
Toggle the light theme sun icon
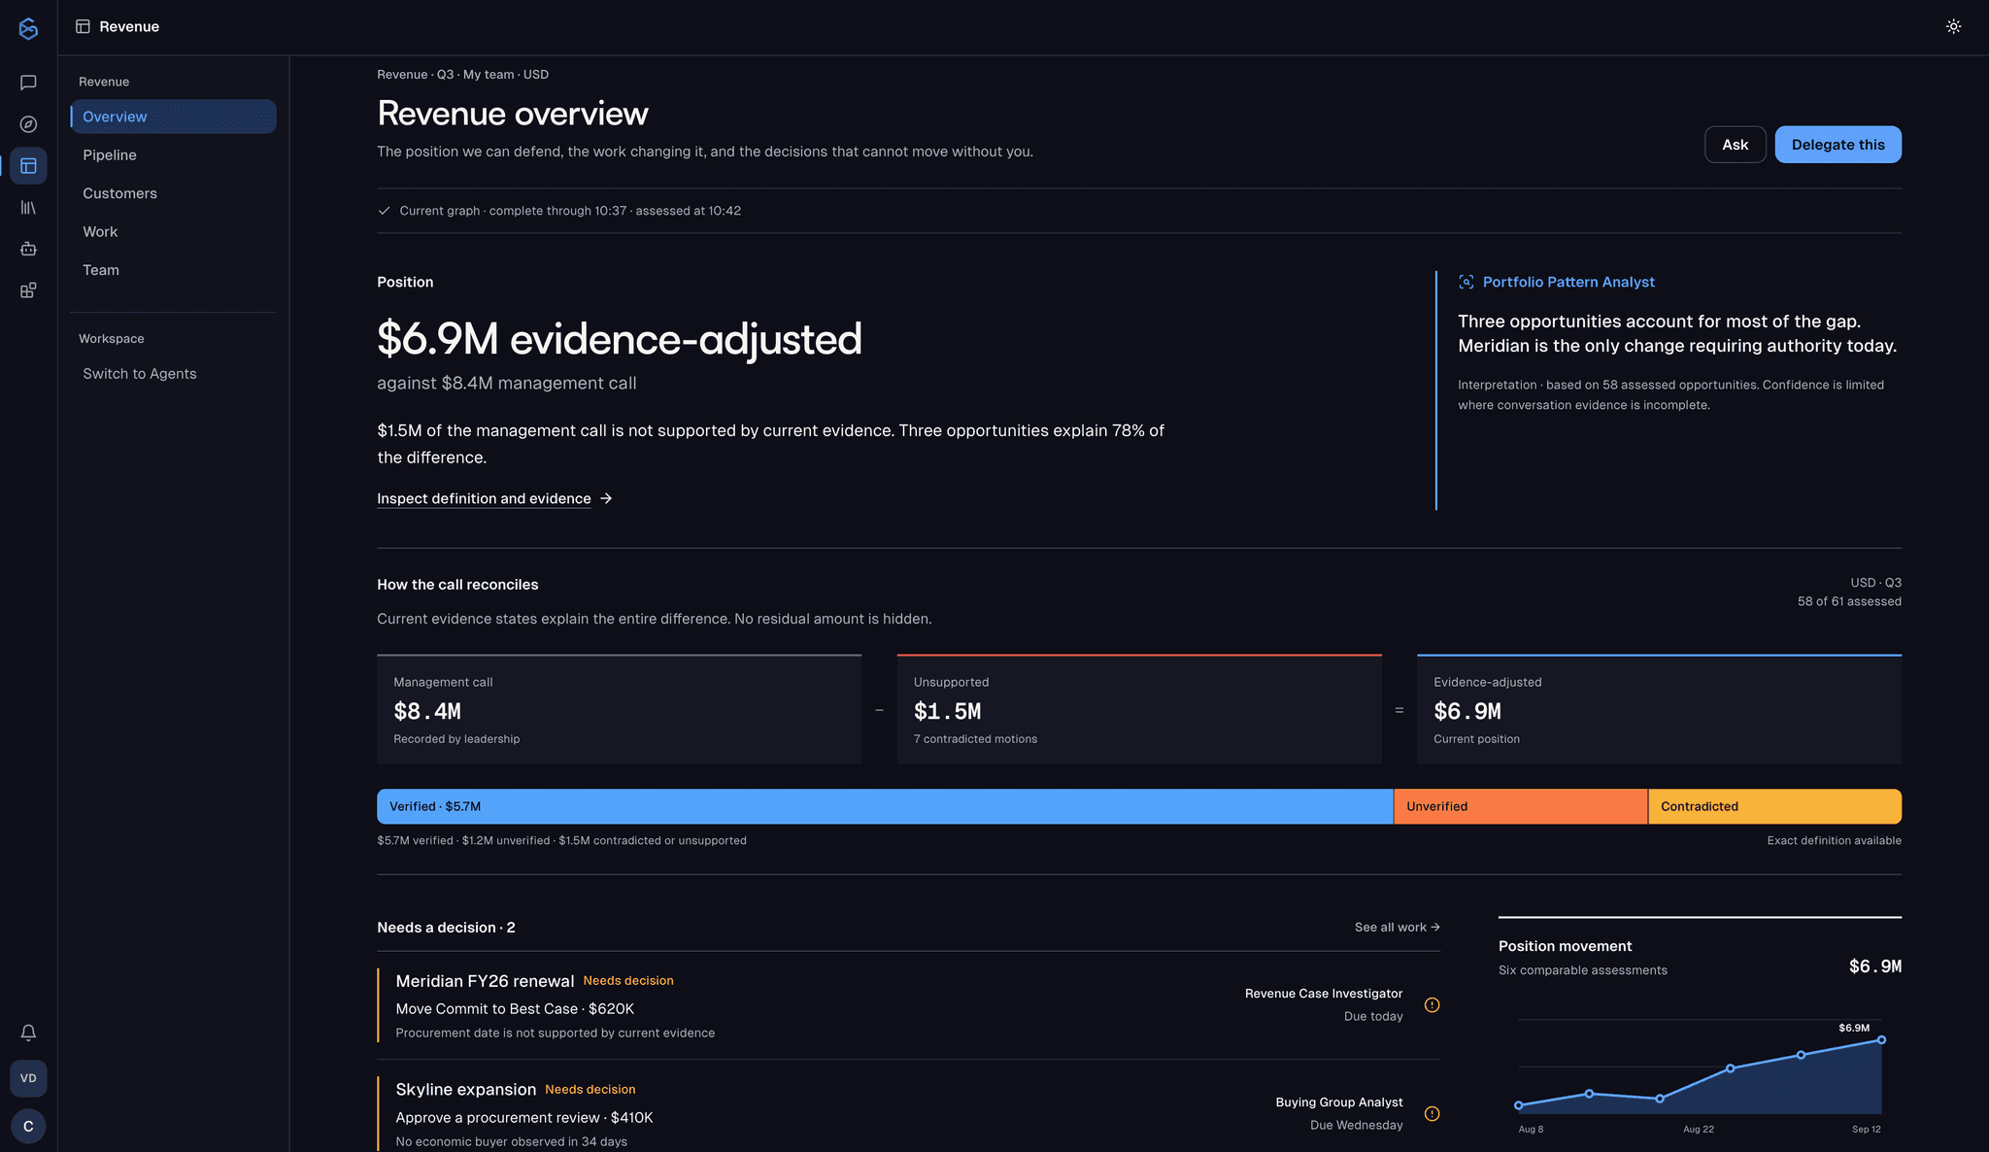(x=1953, y=27)
